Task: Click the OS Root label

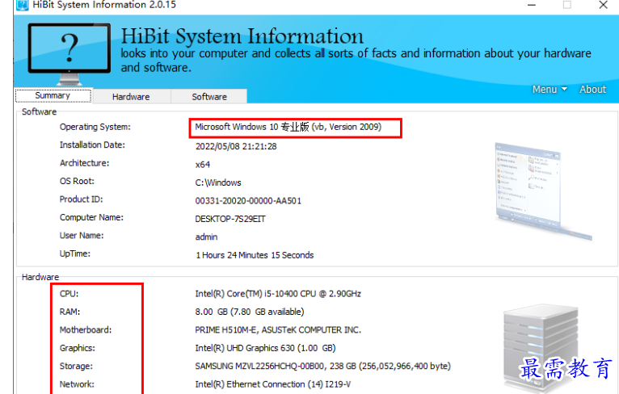Action: 77,182
